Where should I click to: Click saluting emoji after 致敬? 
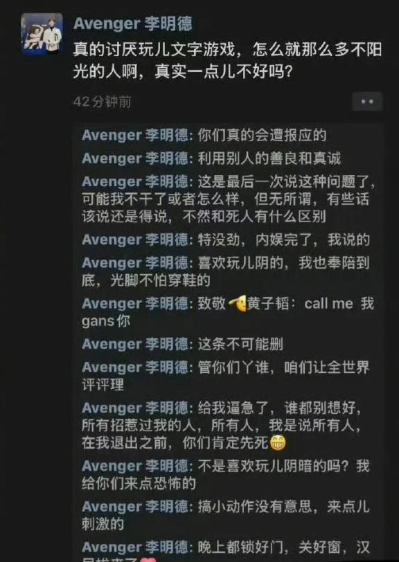tap(237, 305)
